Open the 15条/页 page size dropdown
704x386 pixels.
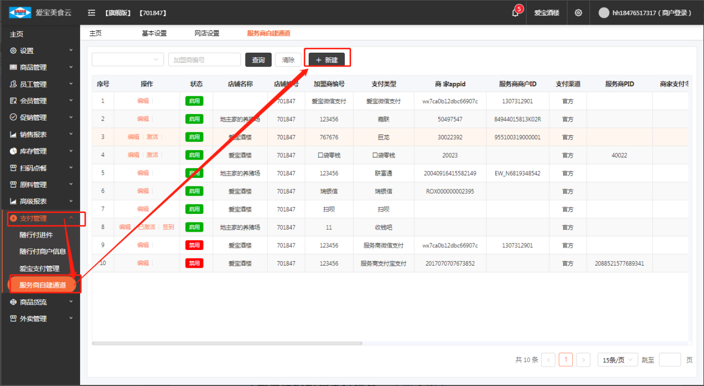pyautogui.click(x=617, y=360)
